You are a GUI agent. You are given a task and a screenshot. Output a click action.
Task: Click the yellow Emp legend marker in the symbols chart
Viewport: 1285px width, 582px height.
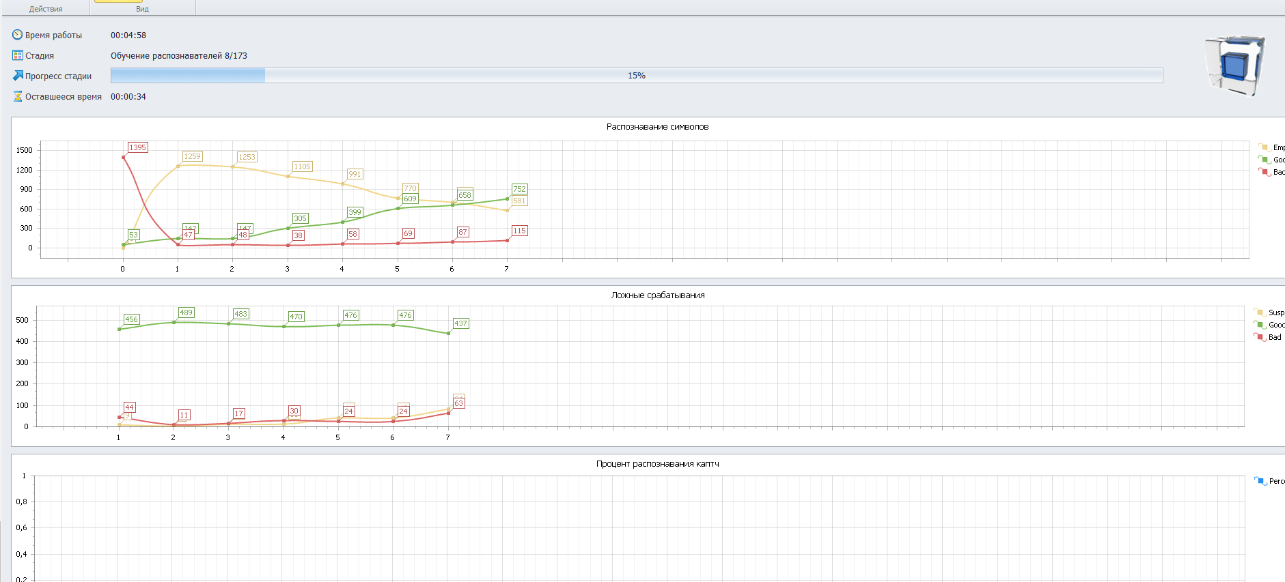(x=1265, y=147)
